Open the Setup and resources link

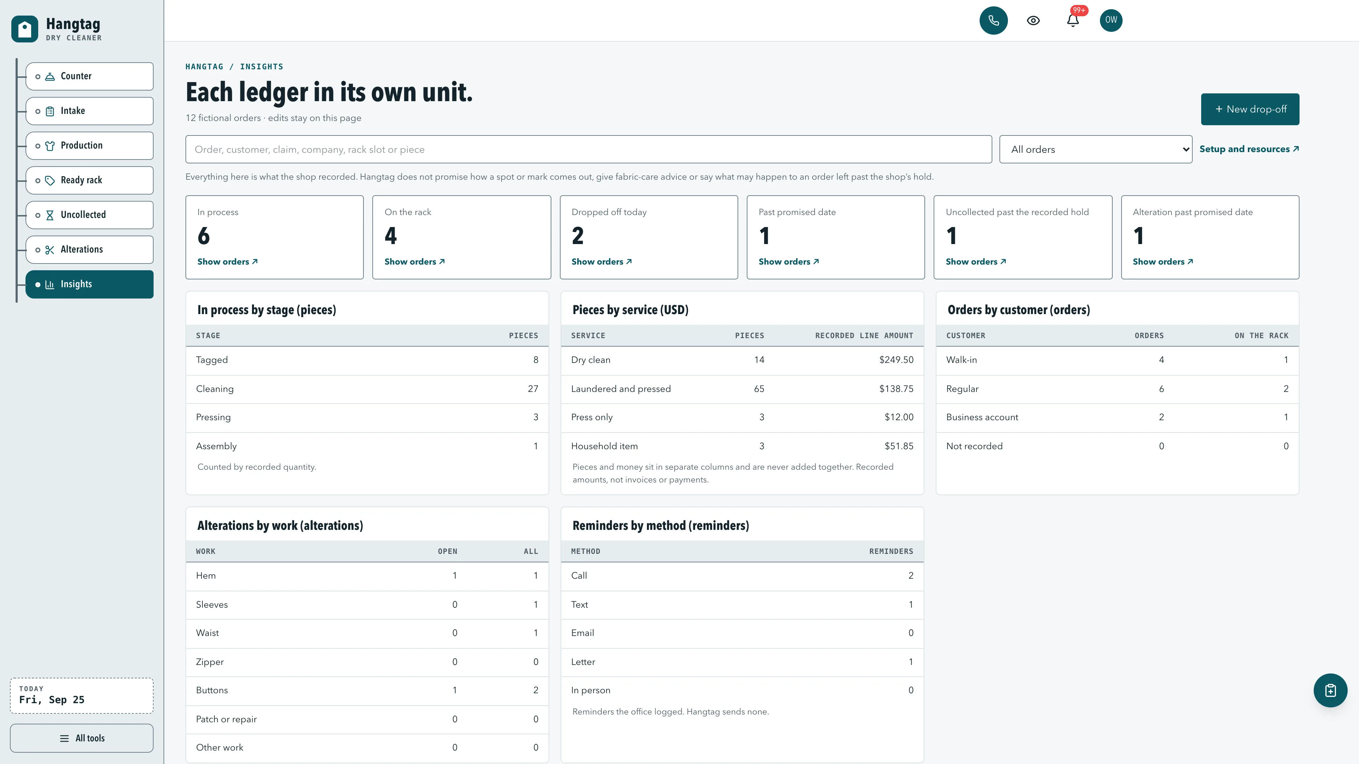tap(1249, 149)
